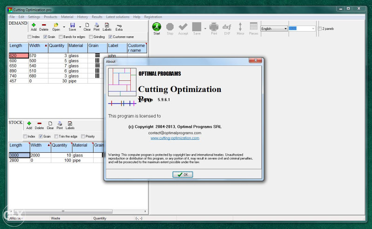Follow the www.cutting-optimization.com link
This screenshot has height=229, width=372.
175,138
